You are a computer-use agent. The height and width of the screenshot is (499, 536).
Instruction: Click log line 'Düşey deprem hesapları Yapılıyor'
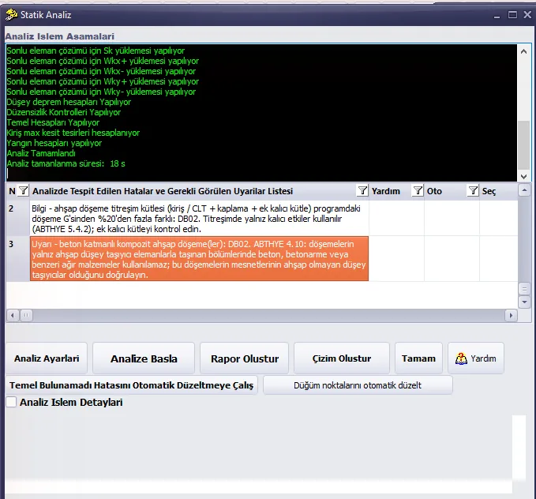[69, 102]
